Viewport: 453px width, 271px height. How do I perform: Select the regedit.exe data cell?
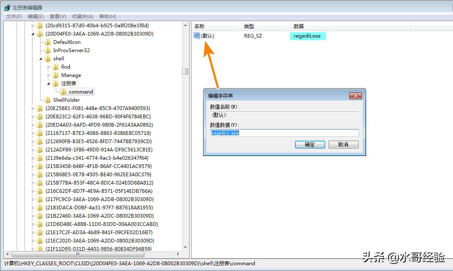click(308, 36)
